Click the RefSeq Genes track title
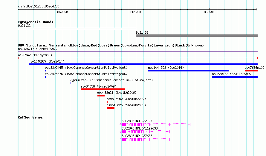 pos(30,117)
